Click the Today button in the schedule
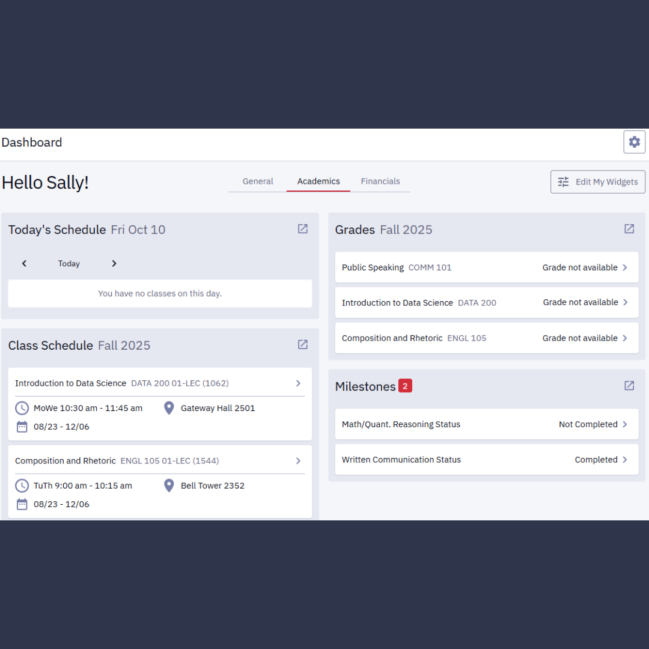Screen dimensions: 649x649 (x=69, y=263)
